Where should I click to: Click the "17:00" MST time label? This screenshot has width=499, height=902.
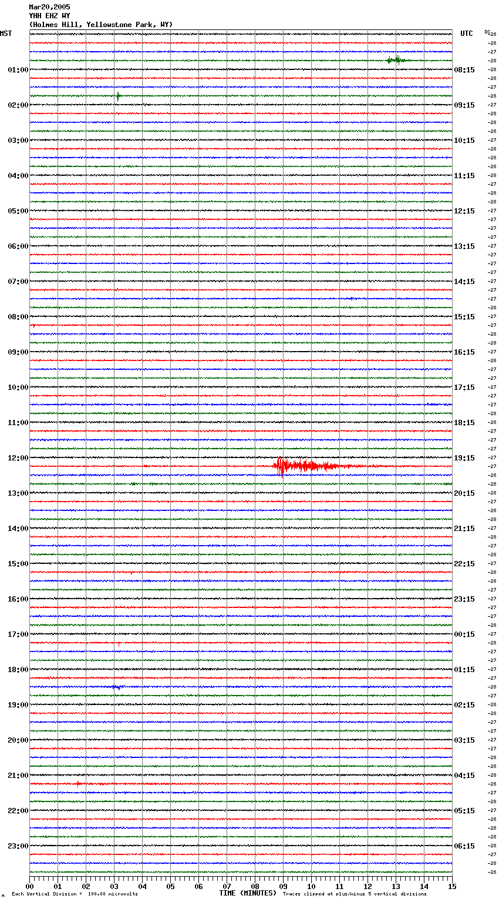tap(18, 634)
